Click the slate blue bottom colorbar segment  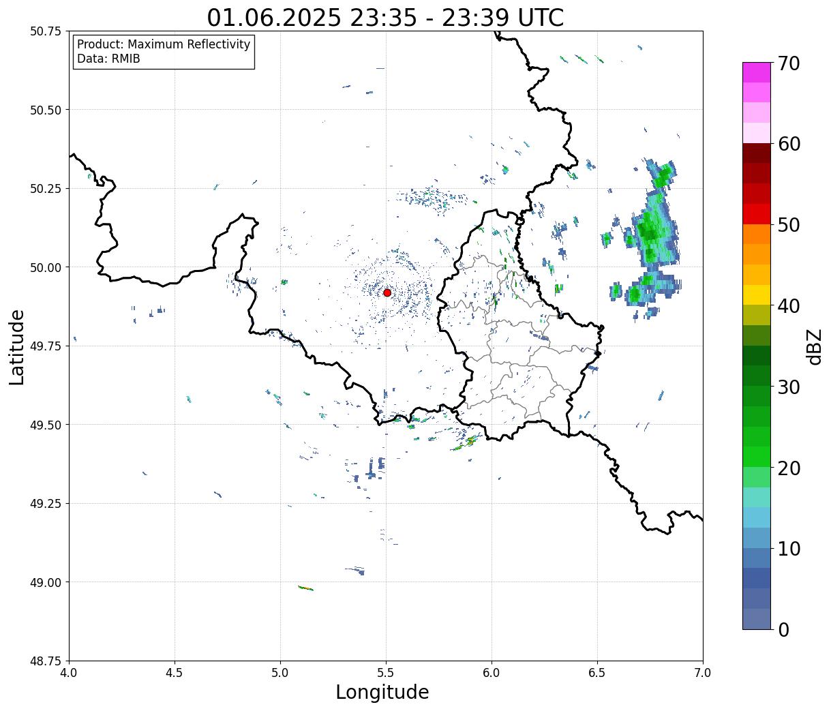(x=757, y=619)
